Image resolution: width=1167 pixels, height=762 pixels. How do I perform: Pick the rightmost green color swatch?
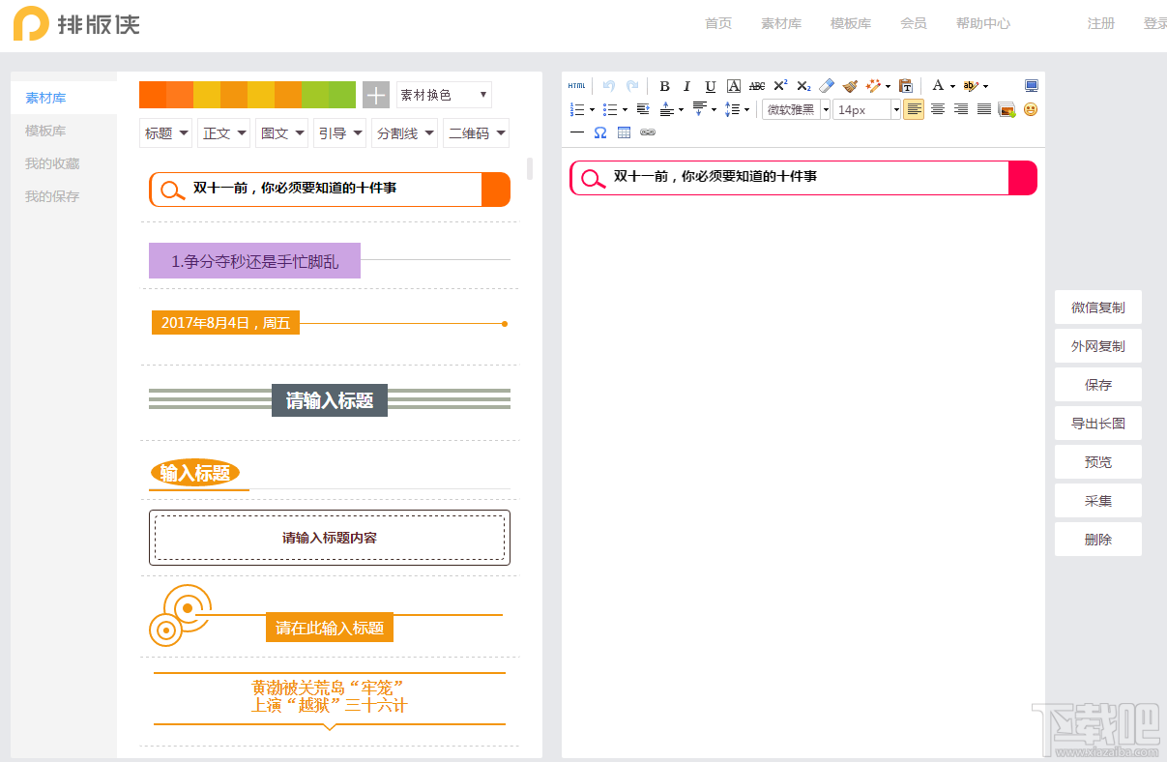click(x=342, y=95)
